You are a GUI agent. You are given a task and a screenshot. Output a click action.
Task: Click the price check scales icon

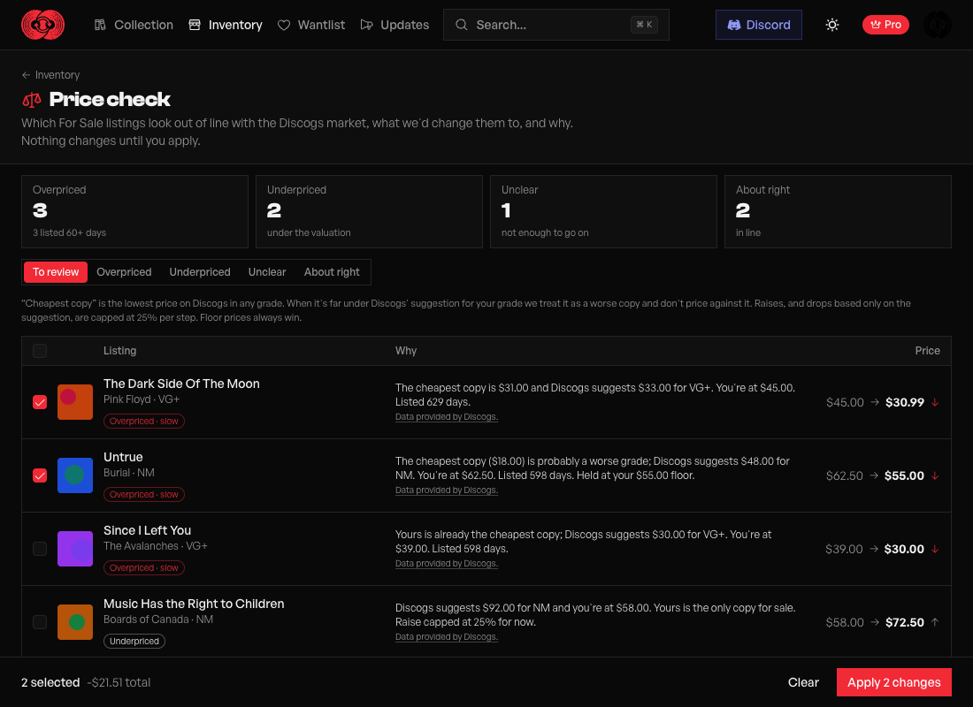[x=32, y=99]
